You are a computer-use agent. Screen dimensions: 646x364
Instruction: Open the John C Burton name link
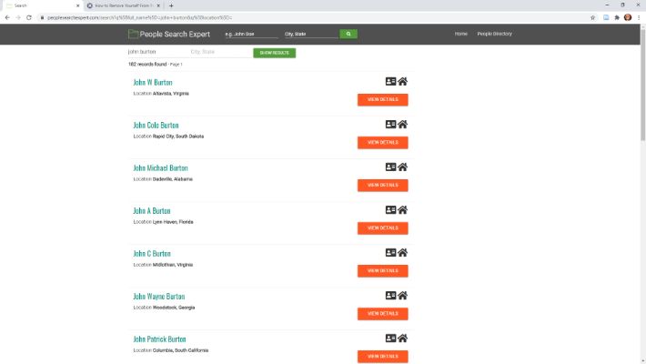coord(152,254)
